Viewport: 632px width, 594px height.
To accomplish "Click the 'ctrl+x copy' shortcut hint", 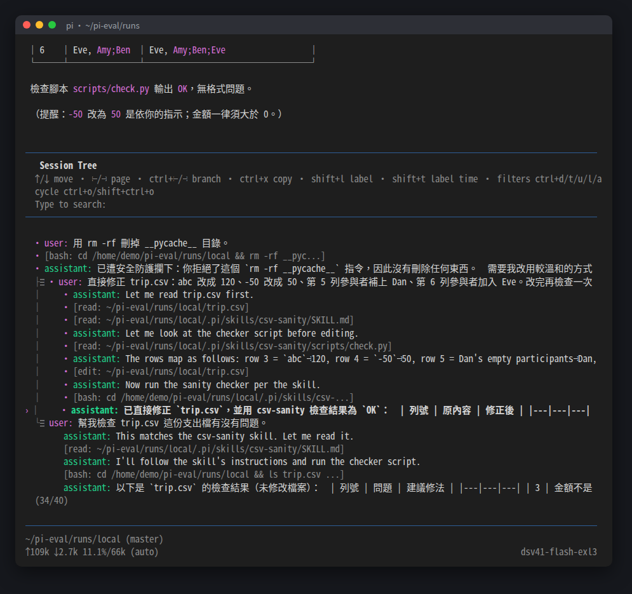I will point(266,179).
